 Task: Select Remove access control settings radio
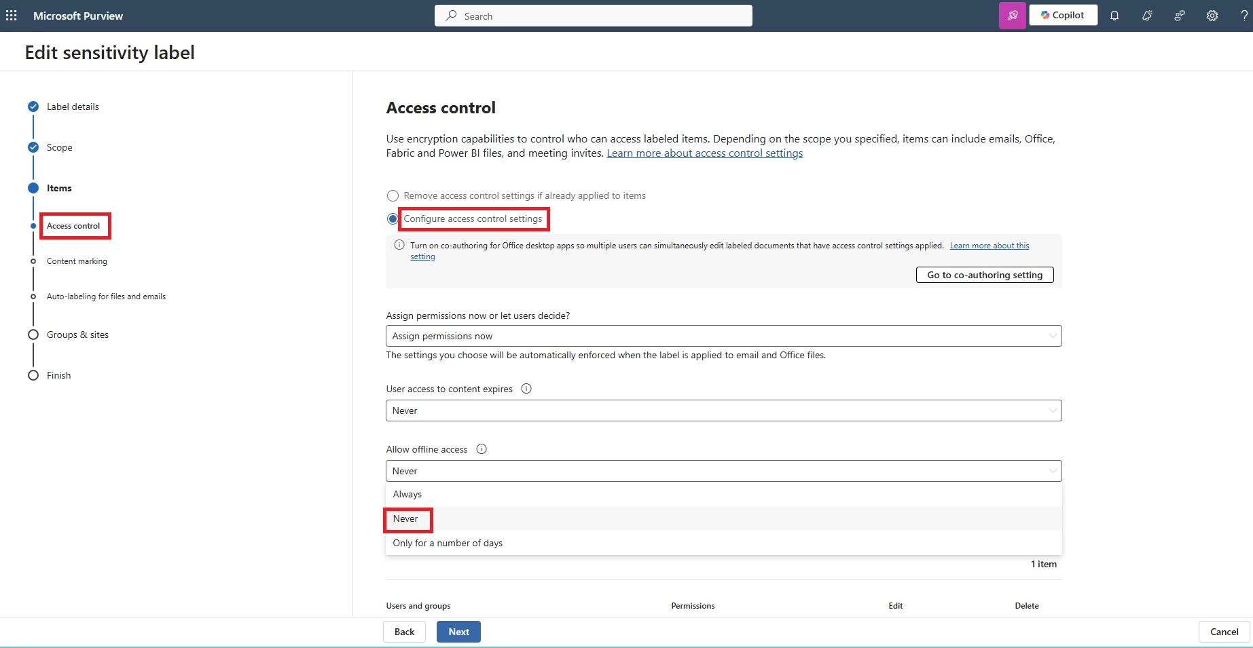click(393, 196)
